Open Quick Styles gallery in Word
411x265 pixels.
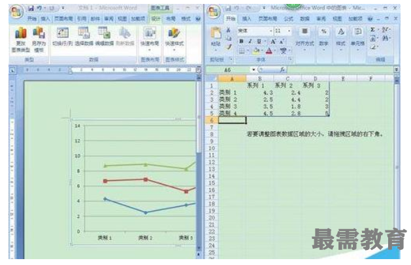(174, 39)
